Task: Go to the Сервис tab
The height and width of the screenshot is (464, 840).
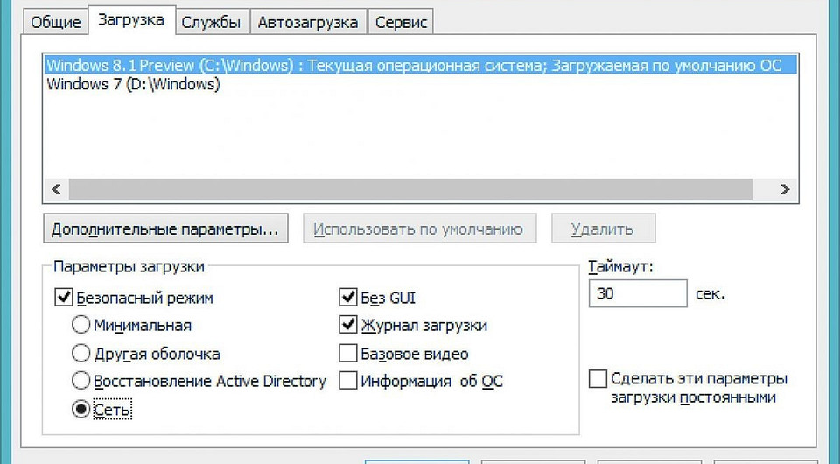Action: click(x=401, y=23)
